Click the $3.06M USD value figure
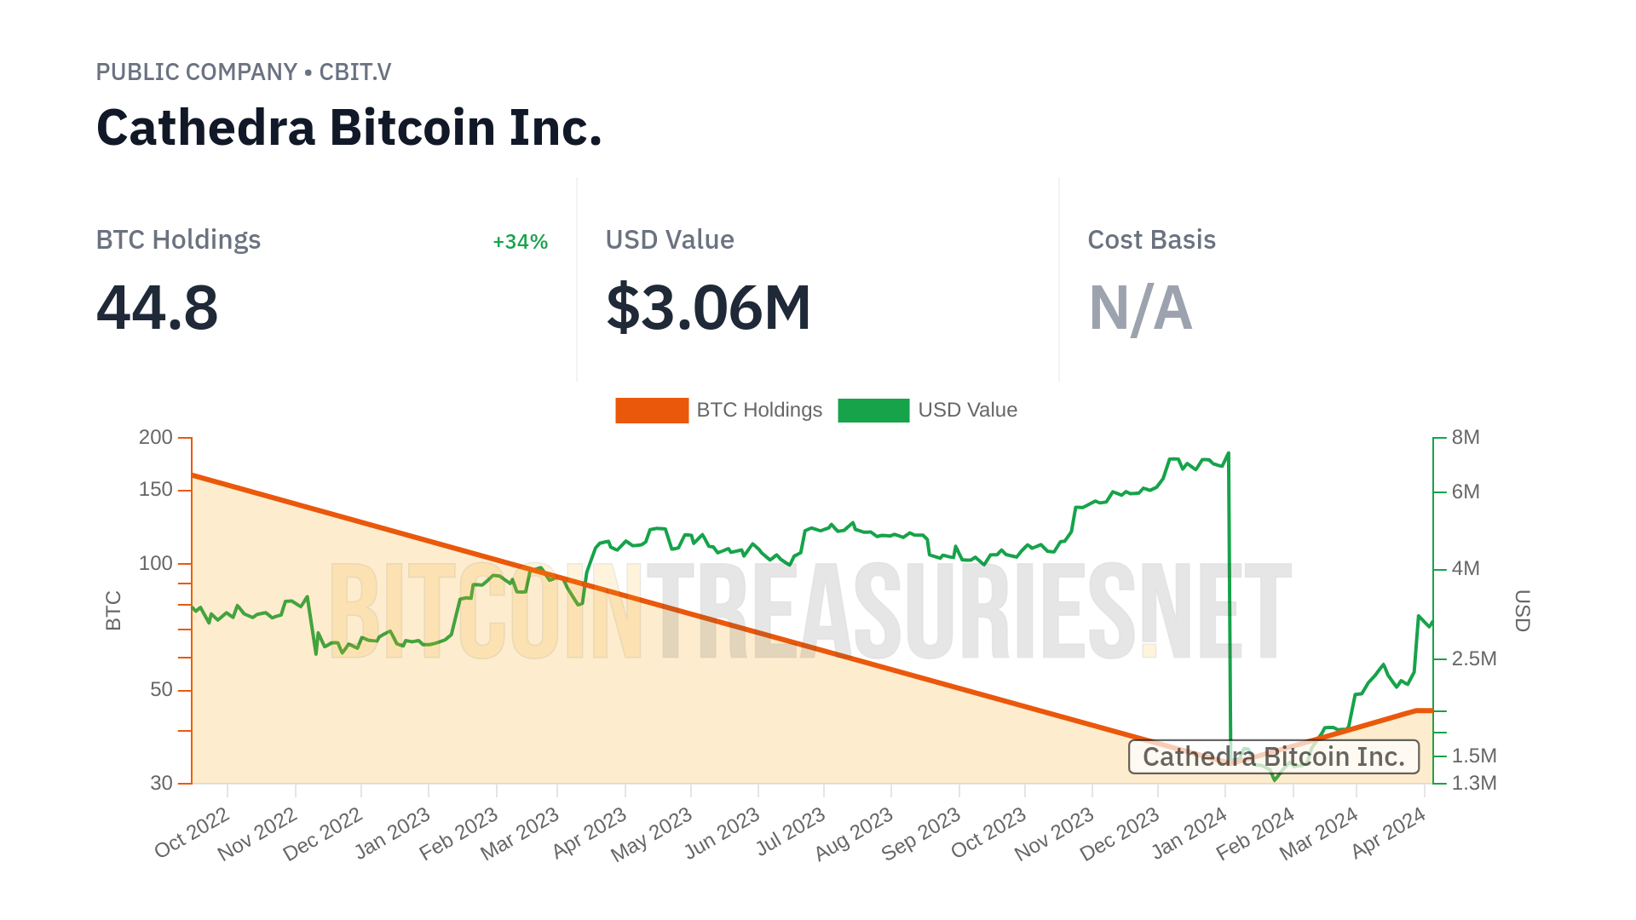 pyautogui.click(x=708, y=307)
